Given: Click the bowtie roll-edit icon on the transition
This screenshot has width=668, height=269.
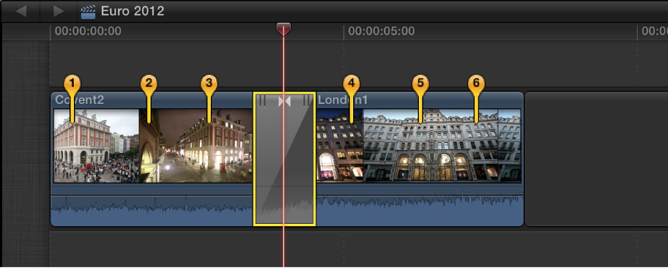Looking at the screenshot, I should click(x=284, y=101).
